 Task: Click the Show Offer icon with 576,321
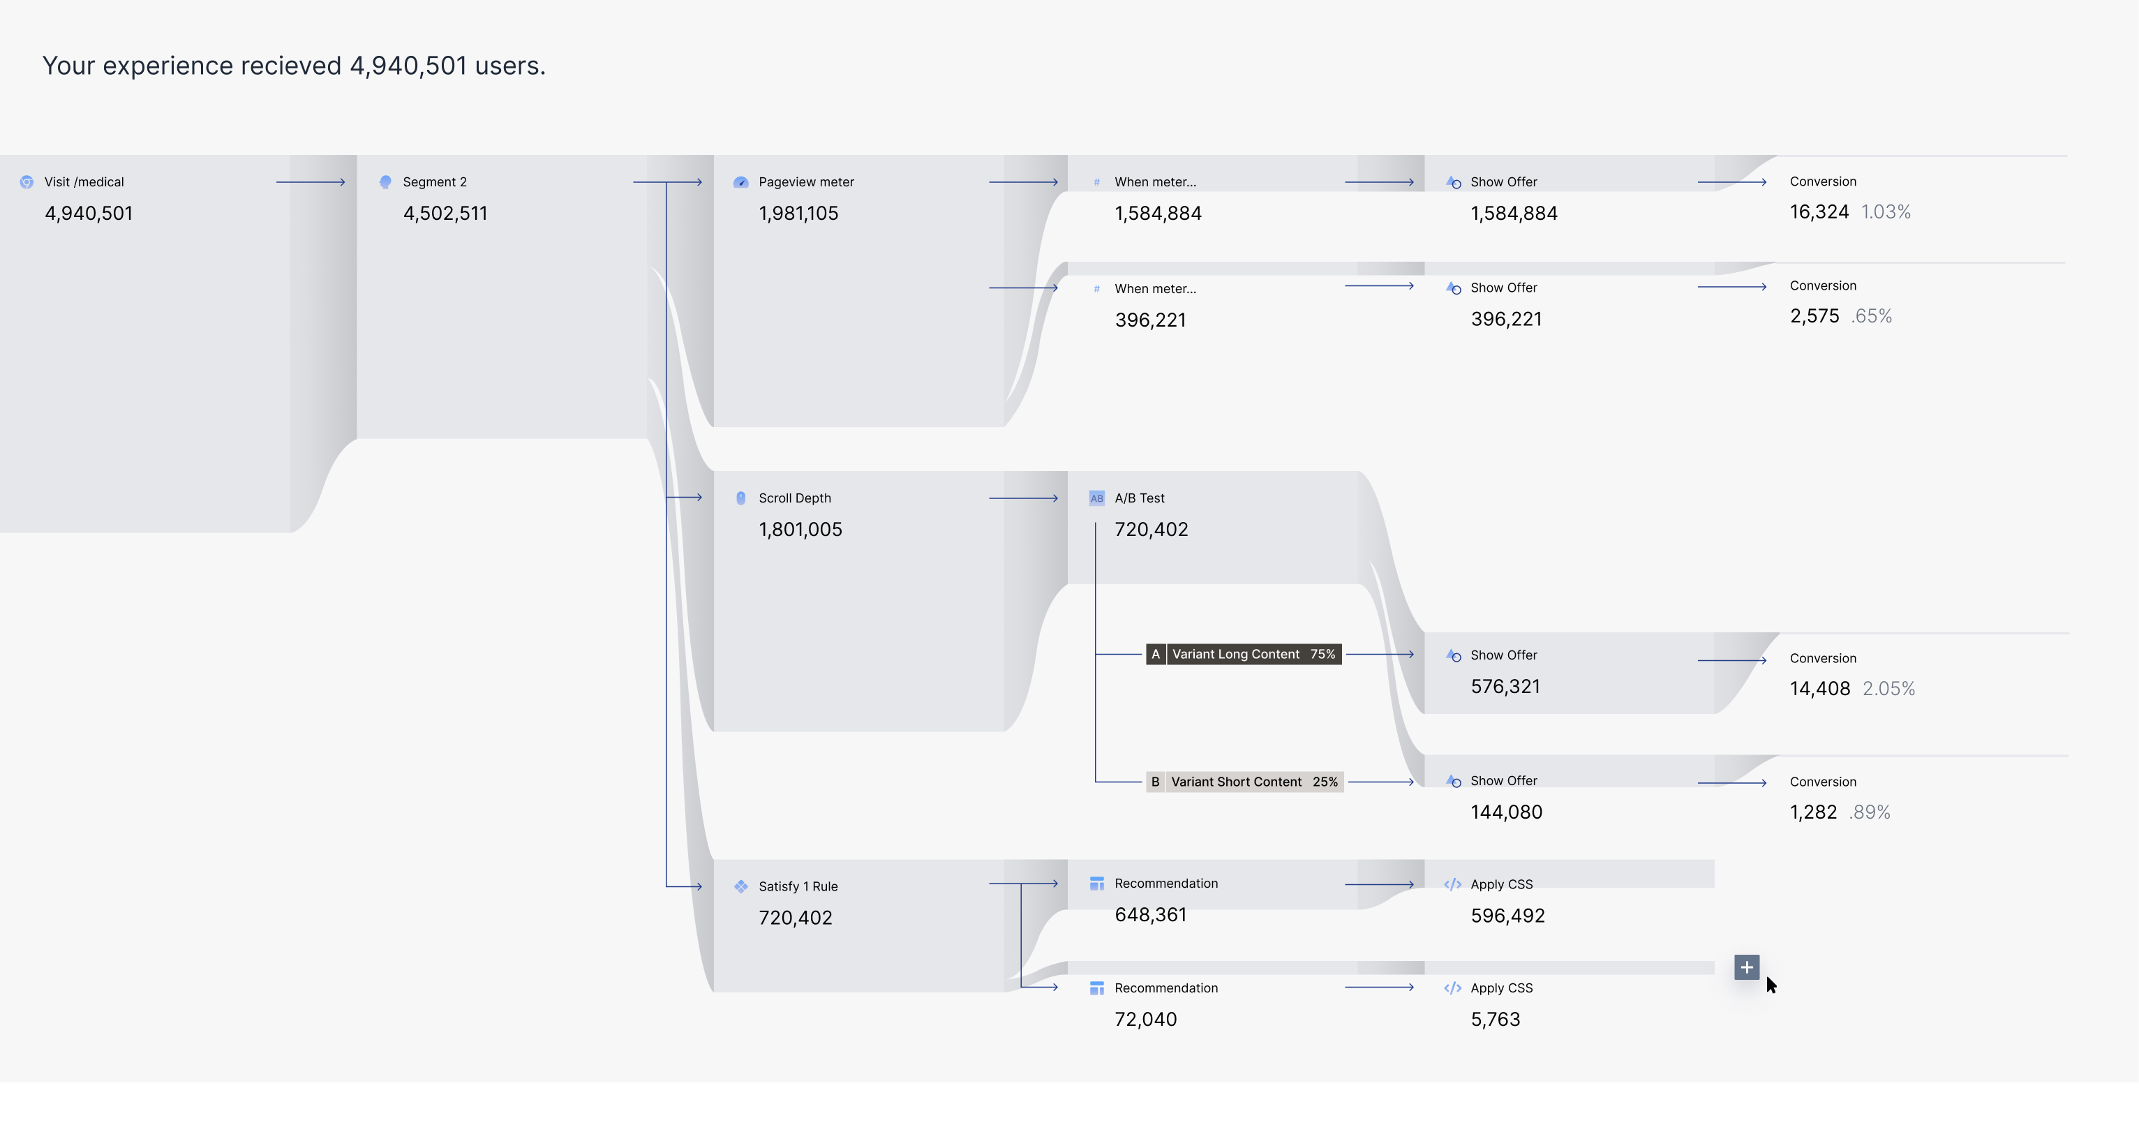[x=1453, y=655]
